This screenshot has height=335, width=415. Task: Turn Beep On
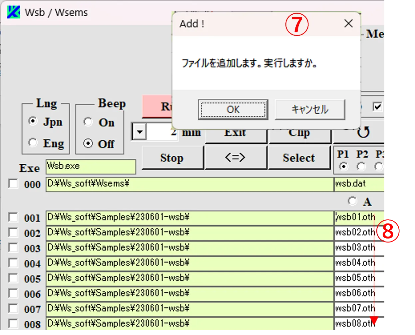[88, 122]
